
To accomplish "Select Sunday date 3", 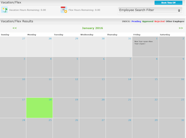I will click(13, 67).
